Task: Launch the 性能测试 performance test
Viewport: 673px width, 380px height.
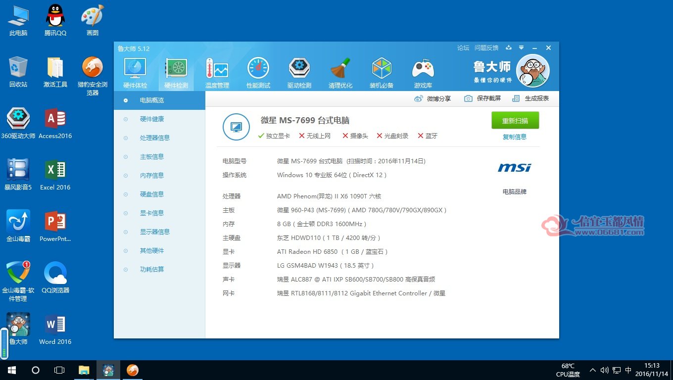Action: 258,73
